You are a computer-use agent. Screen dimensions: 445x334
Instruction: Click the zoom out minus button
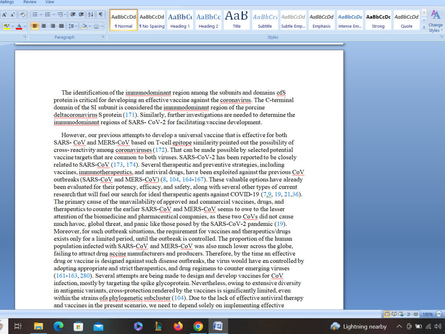(x=439, y=314)
